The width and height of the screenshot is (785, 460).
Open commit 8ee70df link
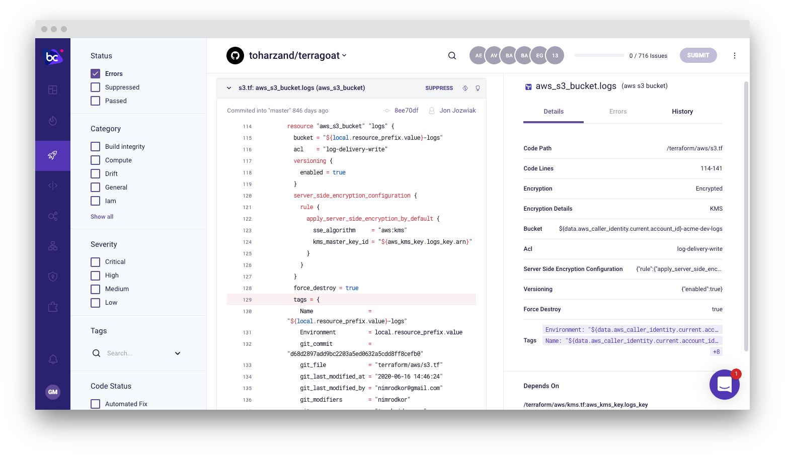coord(407,111)
